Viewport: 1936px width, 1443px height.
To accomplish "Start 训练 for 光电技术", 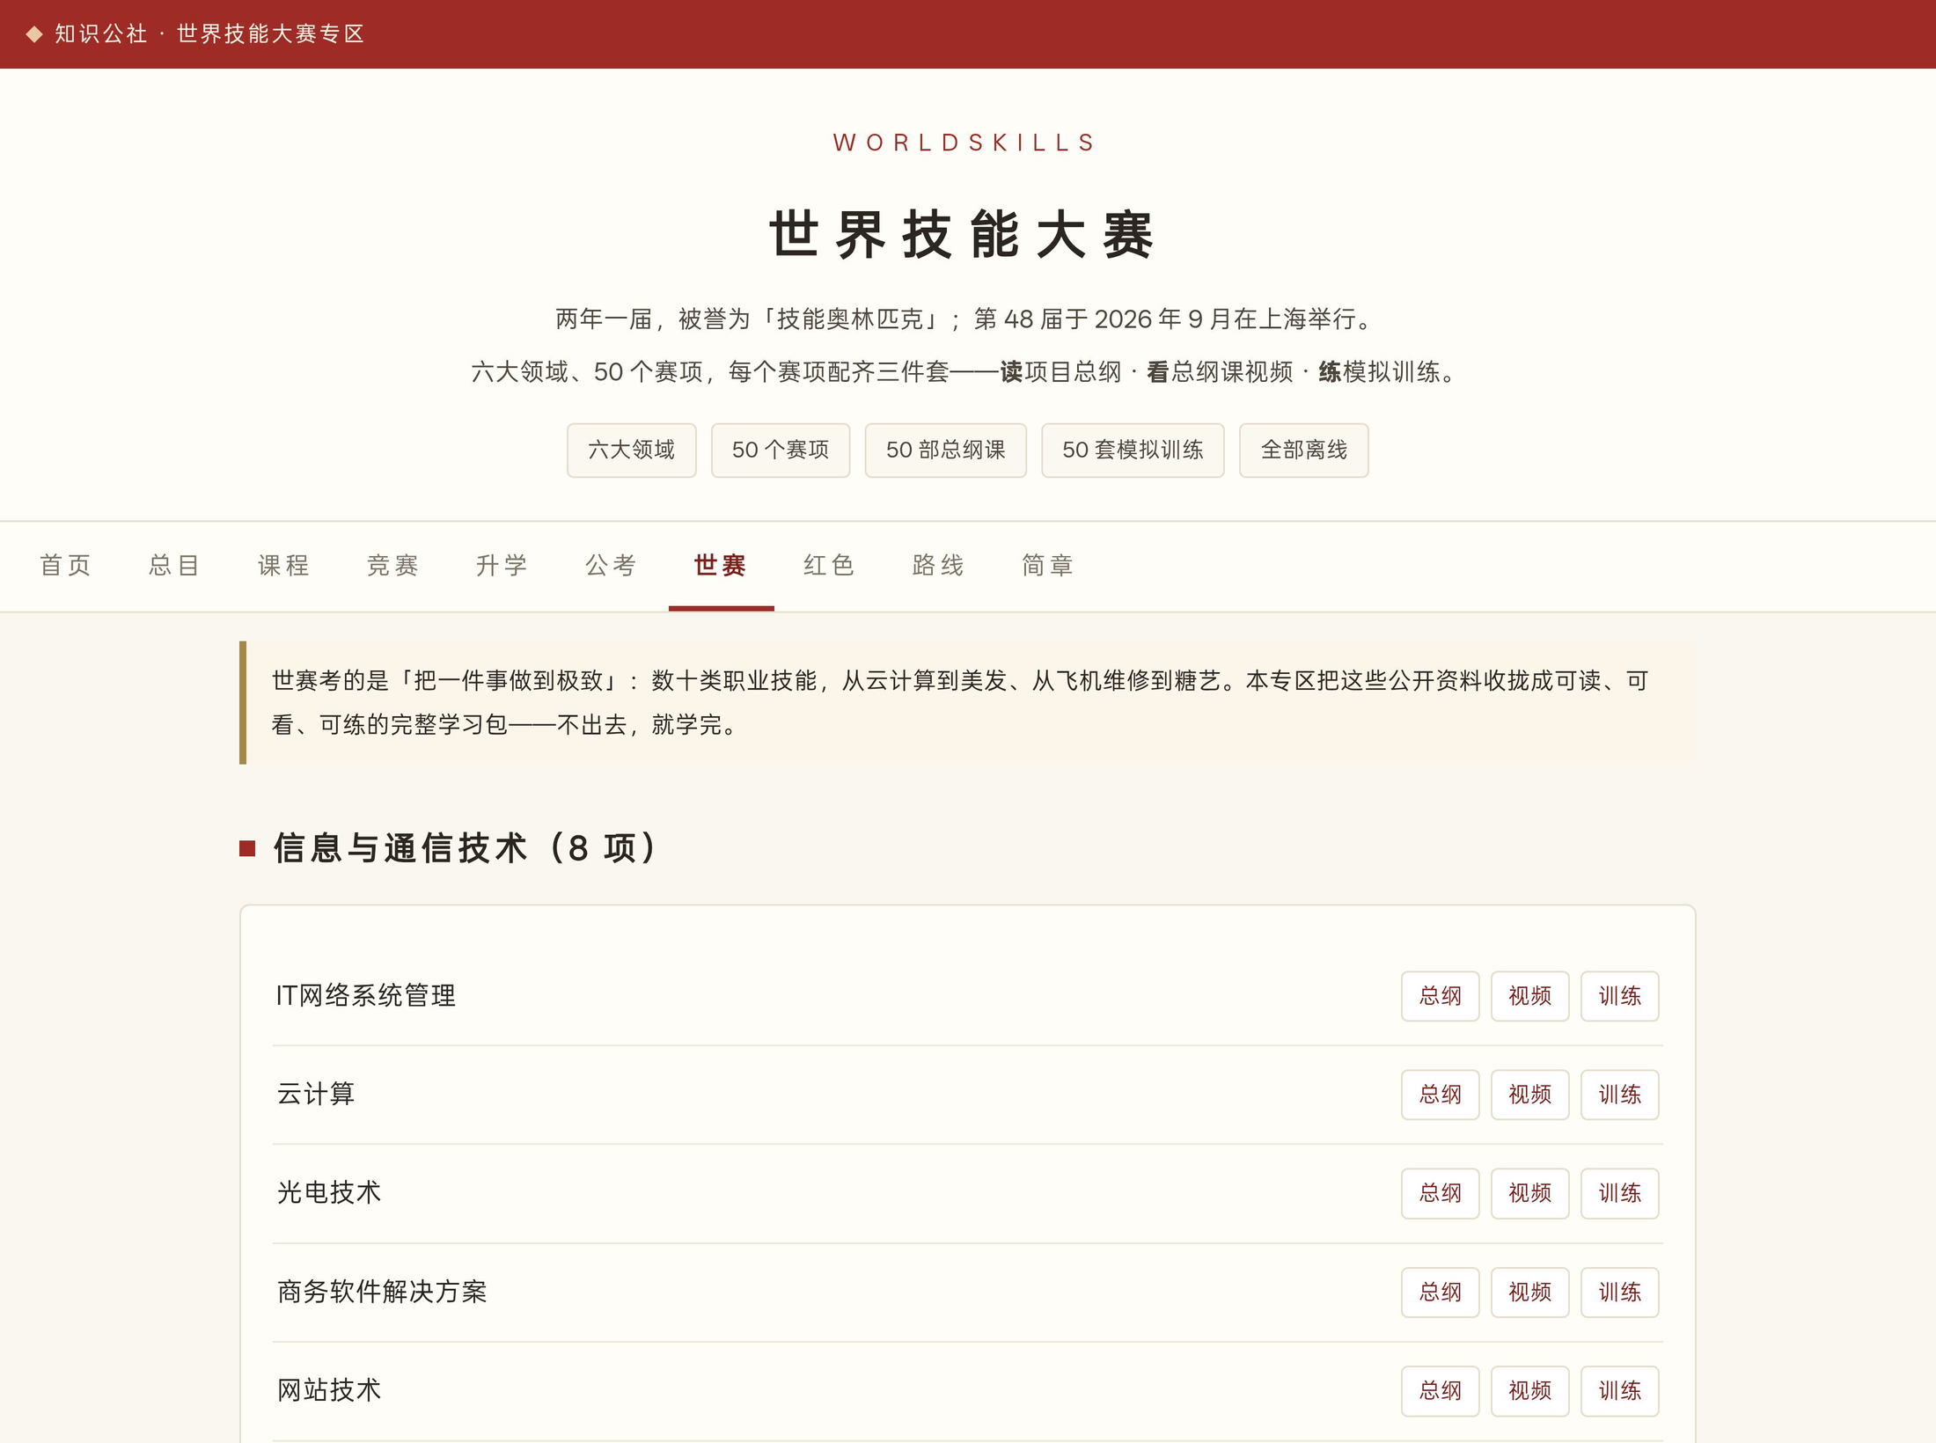I will 1620,1193.
